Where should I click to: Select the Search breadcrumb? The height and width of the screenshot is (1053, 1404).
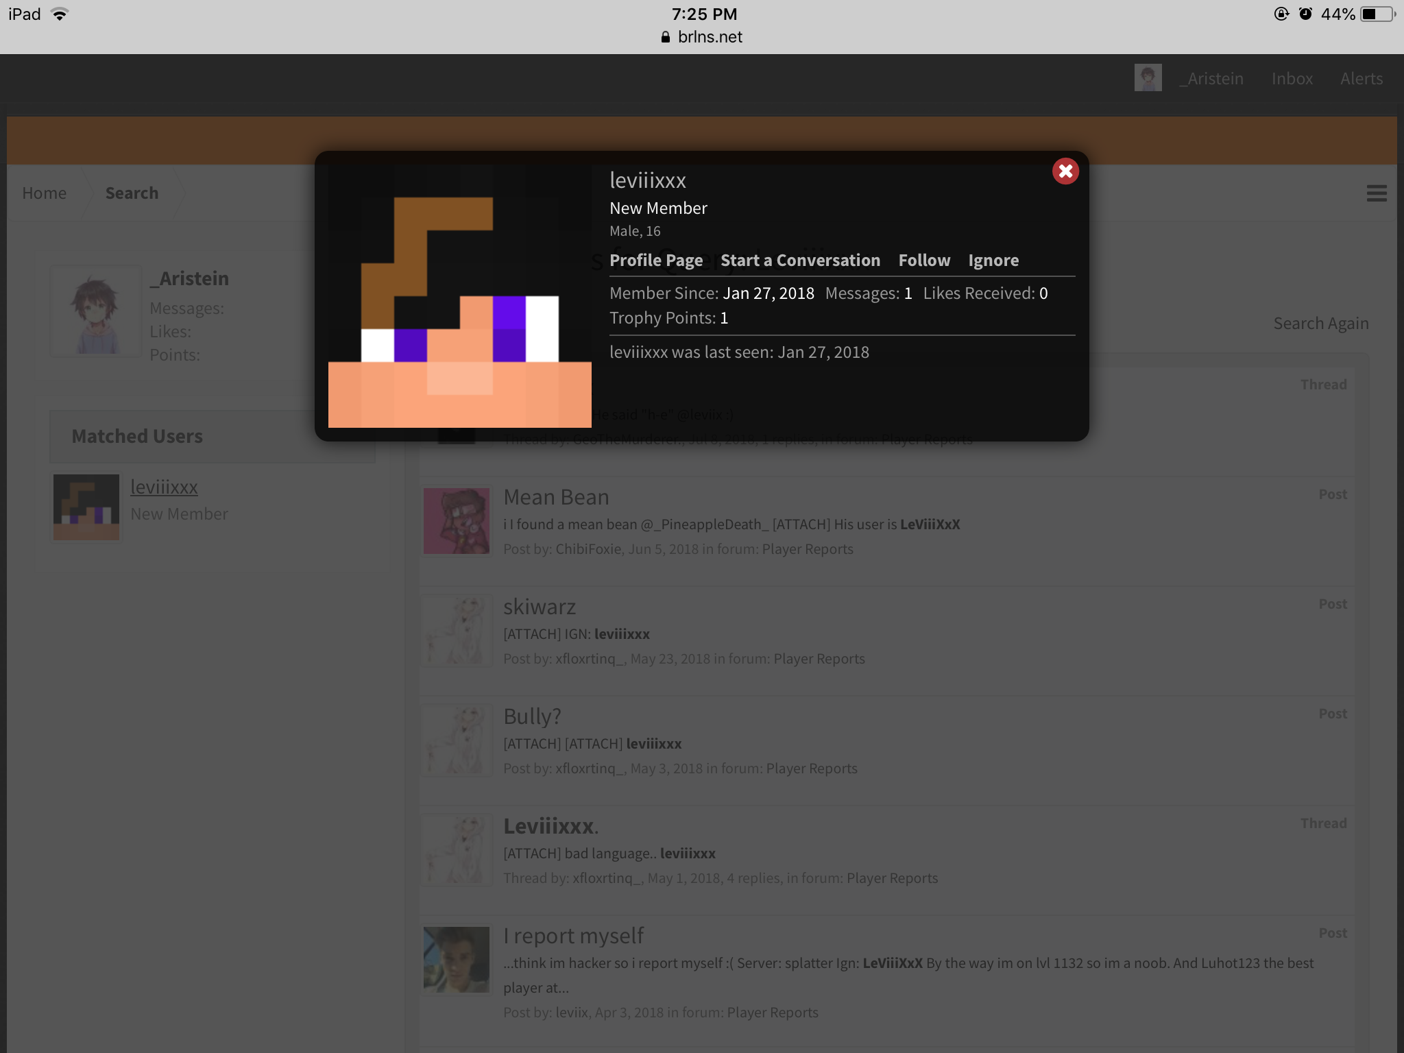pyautogui.click(x=132, y=193)
